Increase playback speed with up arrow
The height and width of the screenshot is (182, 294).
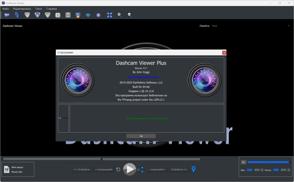[142, 167]
